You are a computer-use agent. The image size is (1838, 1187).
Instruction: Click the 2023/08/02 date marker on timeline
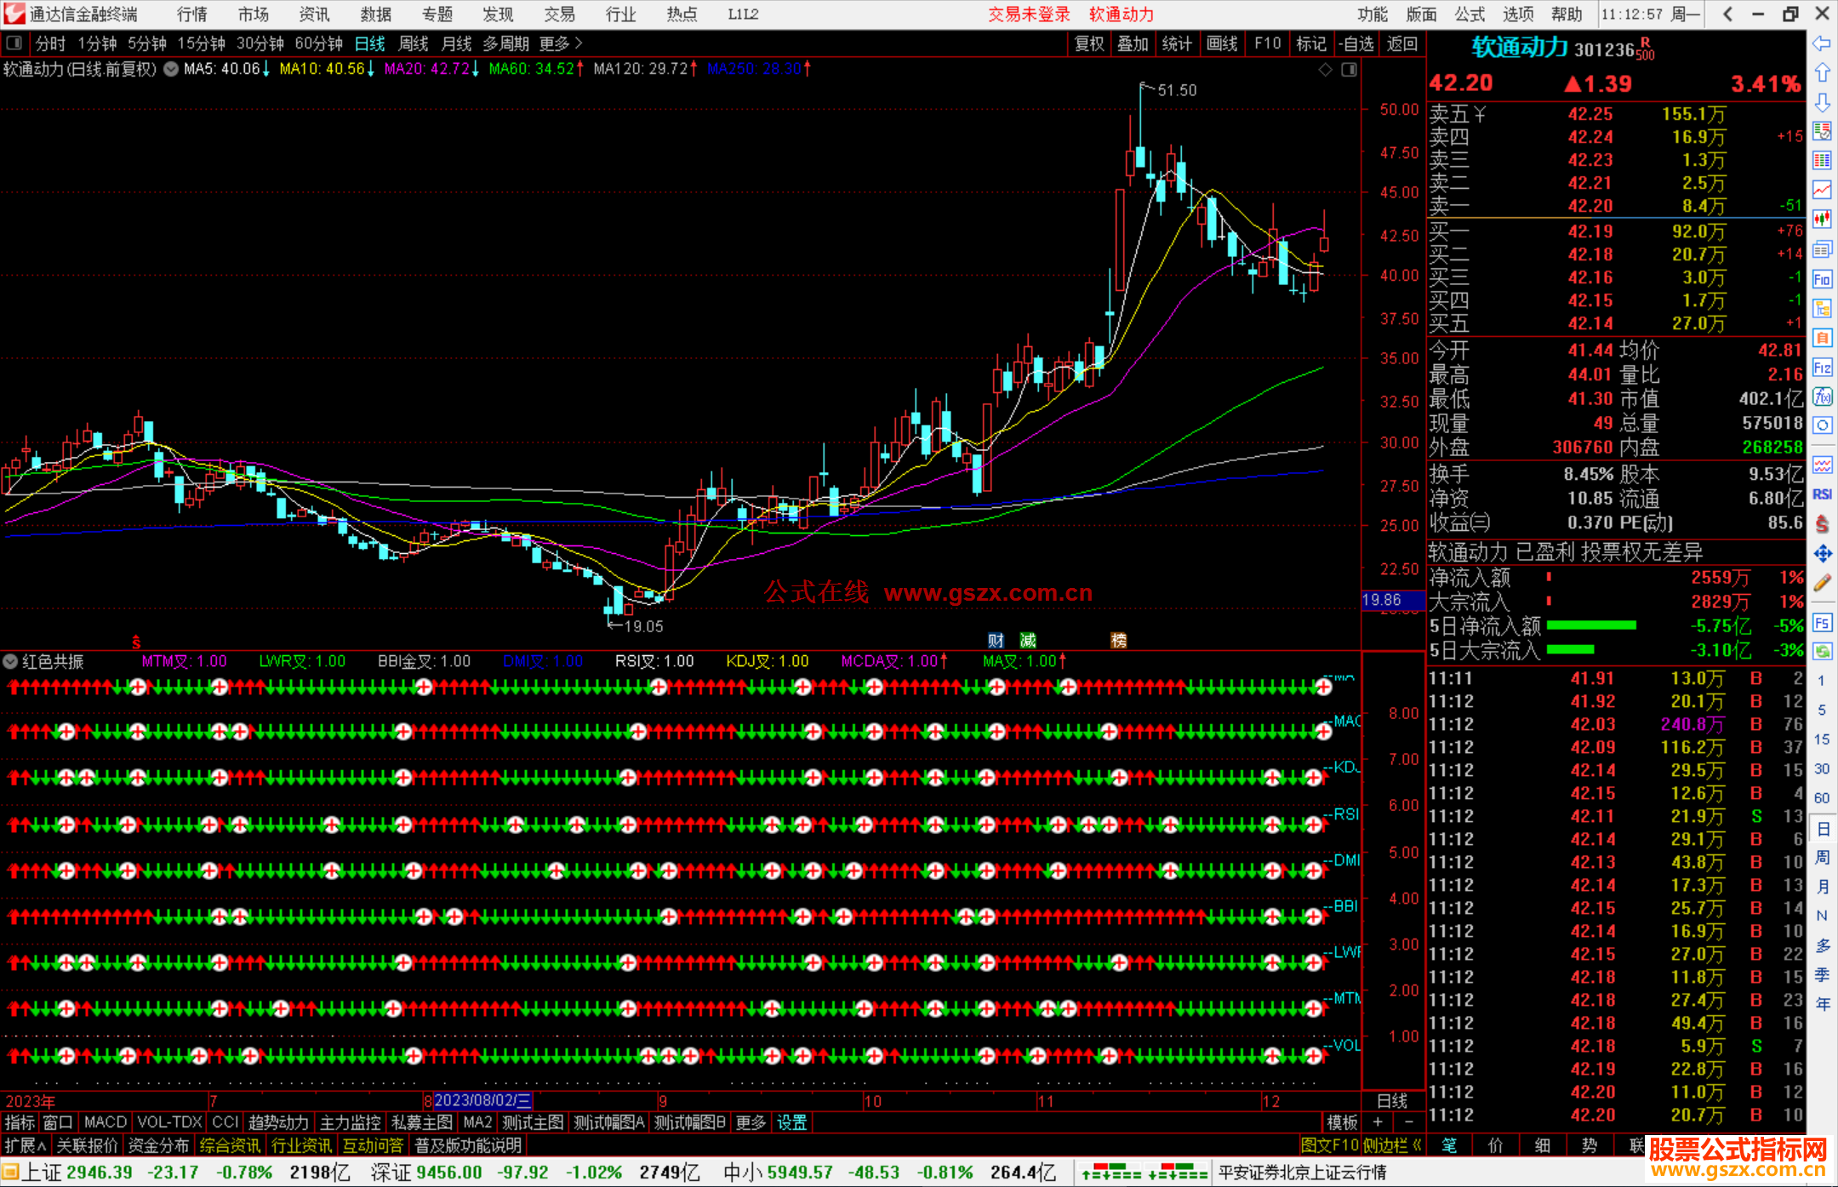[482, 1100]
